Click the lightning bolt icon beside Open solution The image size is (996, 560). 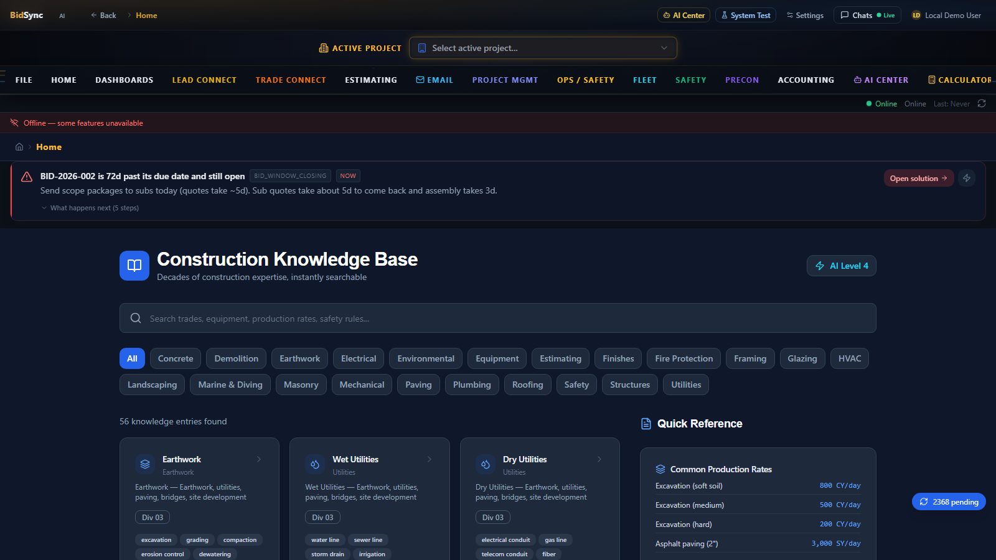click(x=967, y=178)
